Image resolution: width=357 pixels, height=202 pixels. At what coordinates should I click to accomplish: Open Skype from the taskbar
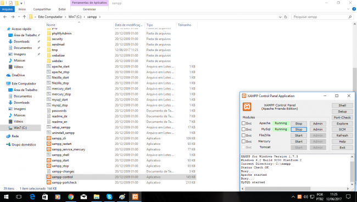109,197
